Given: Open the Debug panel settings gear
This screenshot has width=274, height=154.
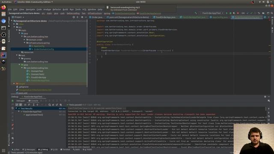Looking at the screenshot, I should [265, 97].
